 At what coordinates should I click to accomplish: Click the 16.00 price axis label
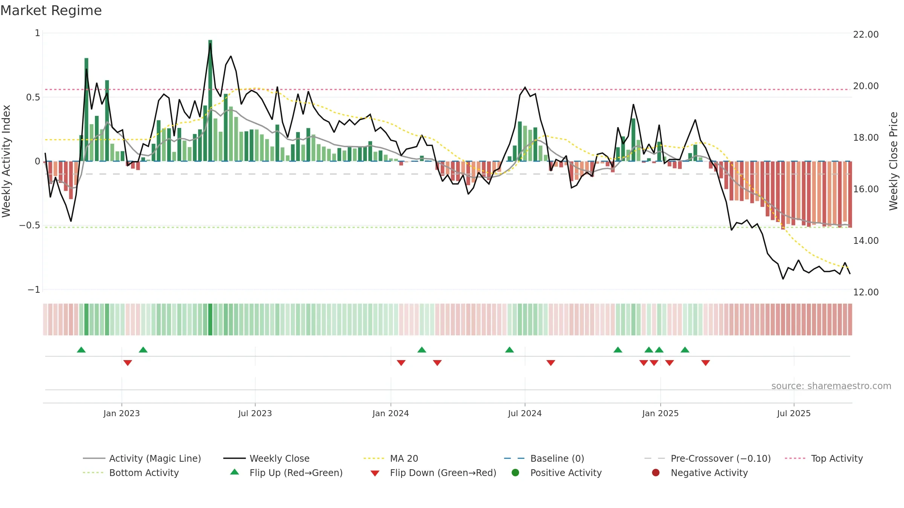click(x=866, y=189)
